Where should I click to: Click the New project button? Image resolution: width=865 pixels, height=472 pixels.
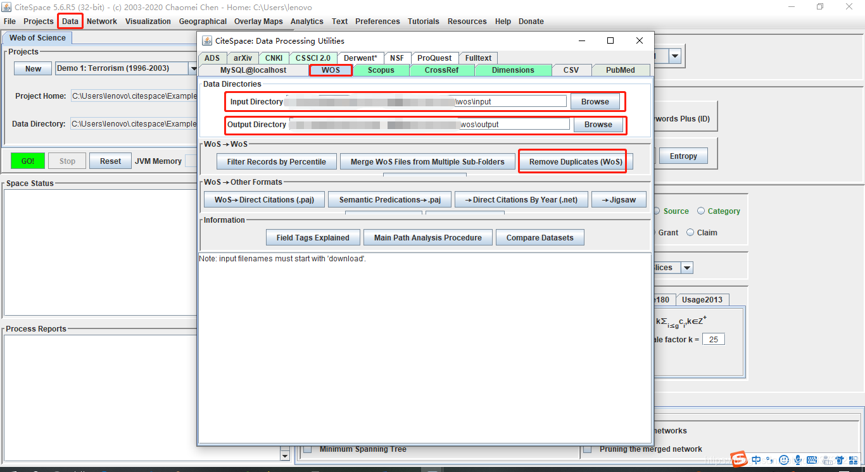tap(34, 68)
